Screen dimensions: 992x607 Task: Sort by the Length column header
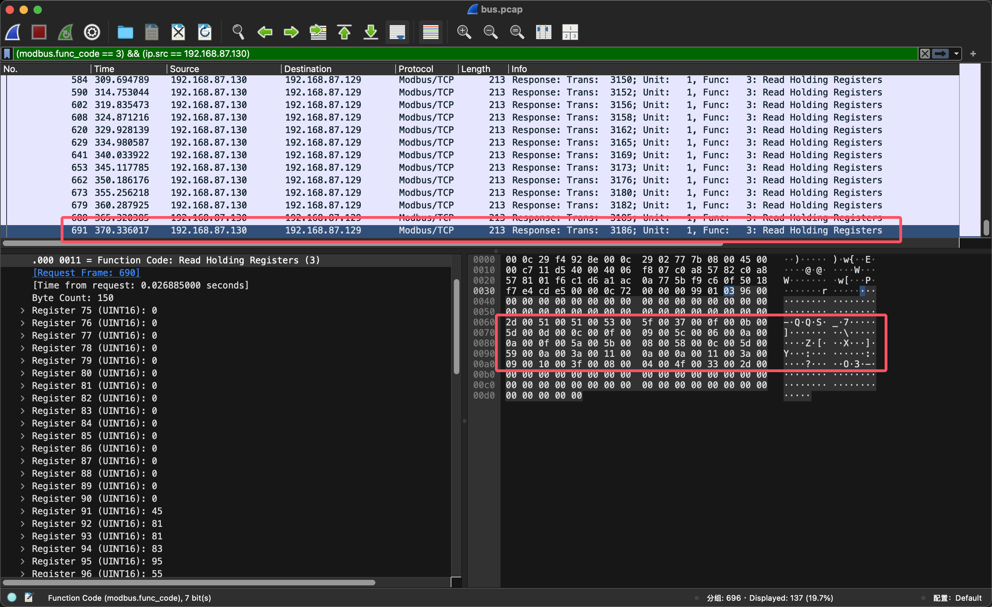[483, 69]
